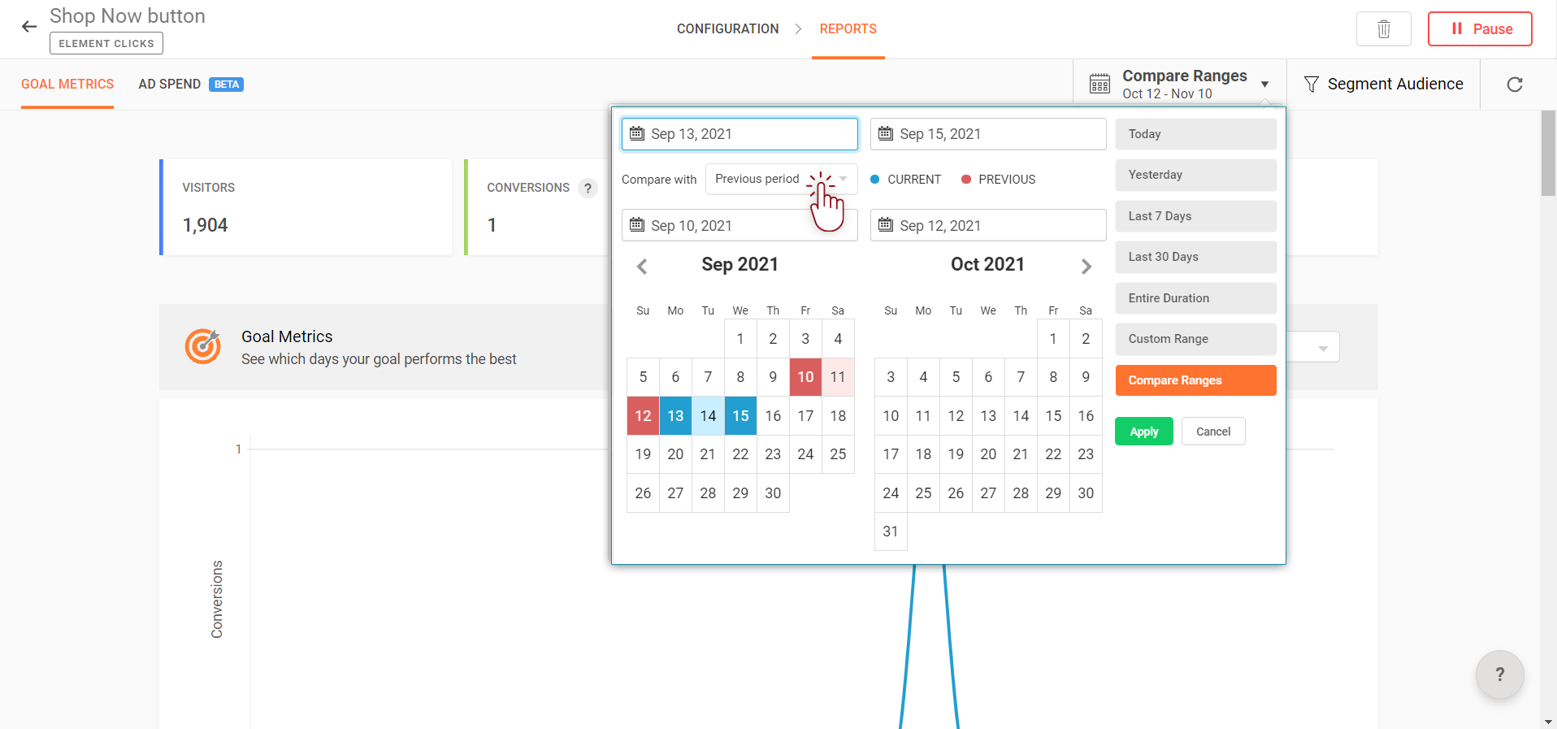This screenshot has width=1557, height=729.
Task: Select October 15 in the calendar
Action: click(x=1053, y=416)
